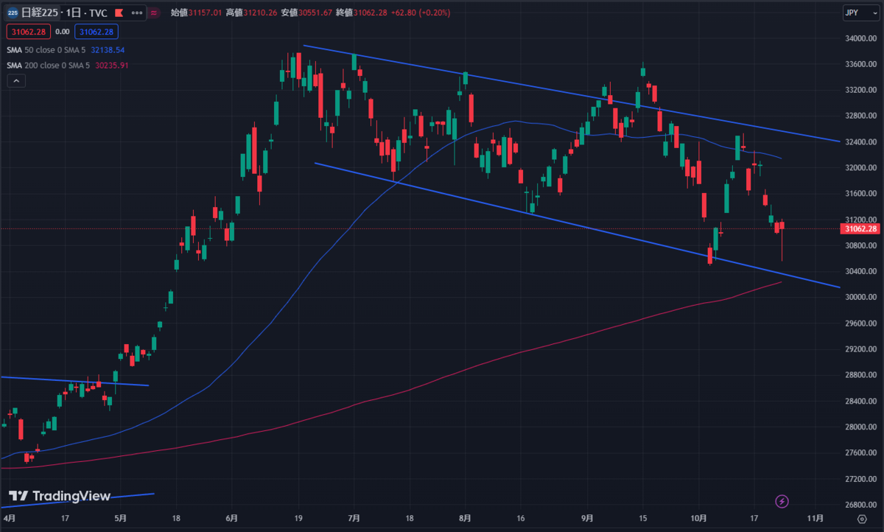
Task: Click the 高値 31210.26 high value
Action: [x=252, y=13]
